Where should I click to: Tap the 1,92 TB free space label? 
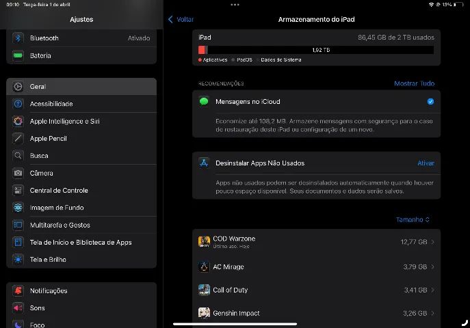[x=321, y=50]
